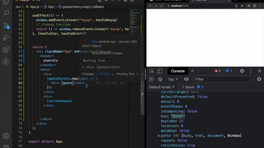Open Explorer files icon in activity bar
This screenshot has height=148, width=264.
click(x=6, y=2)
